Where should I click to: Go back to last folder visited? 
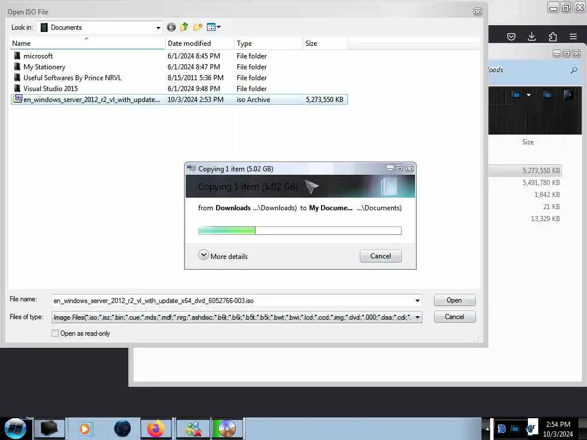point(171,27)
